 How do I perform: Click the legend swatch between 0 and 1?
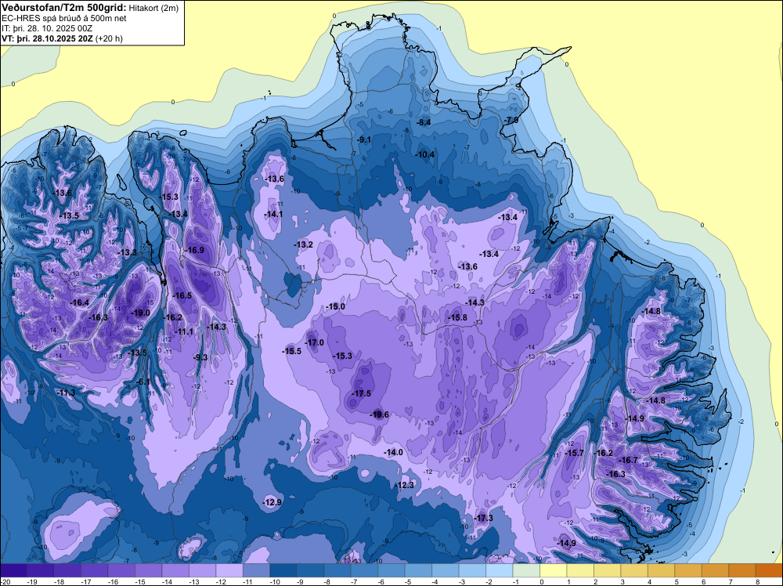pyautogui.click(x=553, y=570)
